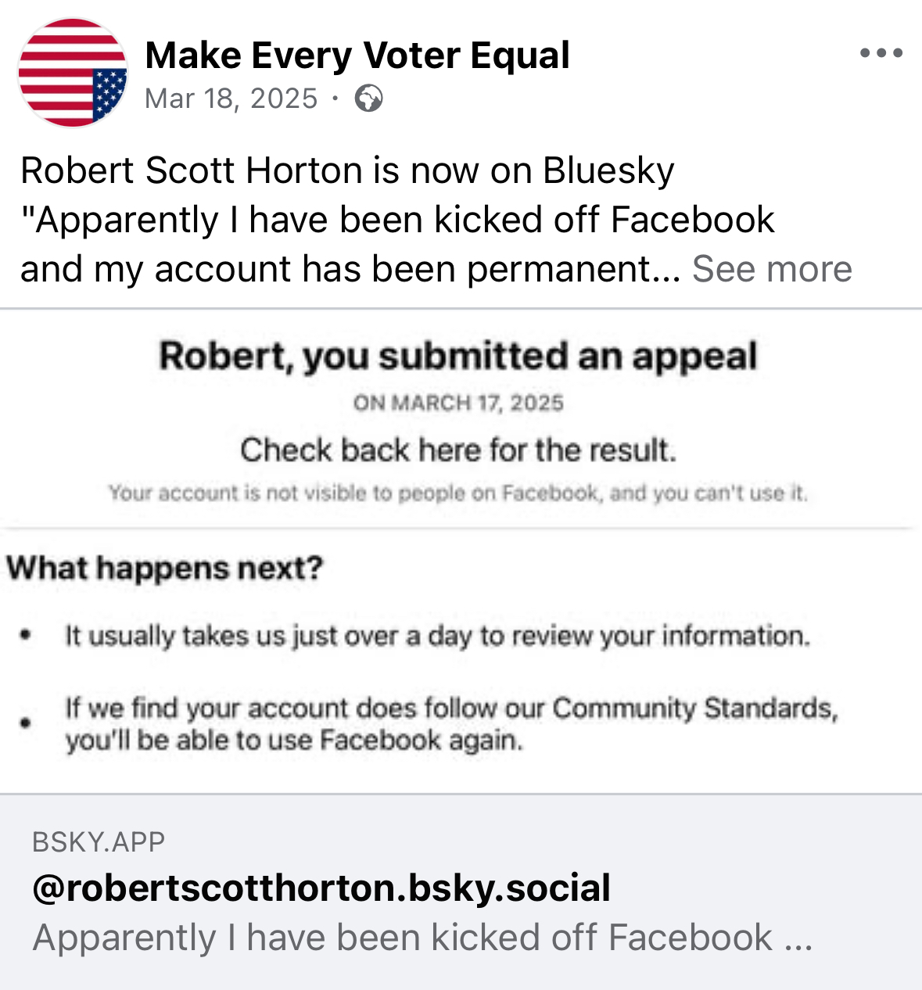Click the 'you'll be able to use Facebook again' line
The width and height of the screenshot is (922, 990).
click(294, 740)
